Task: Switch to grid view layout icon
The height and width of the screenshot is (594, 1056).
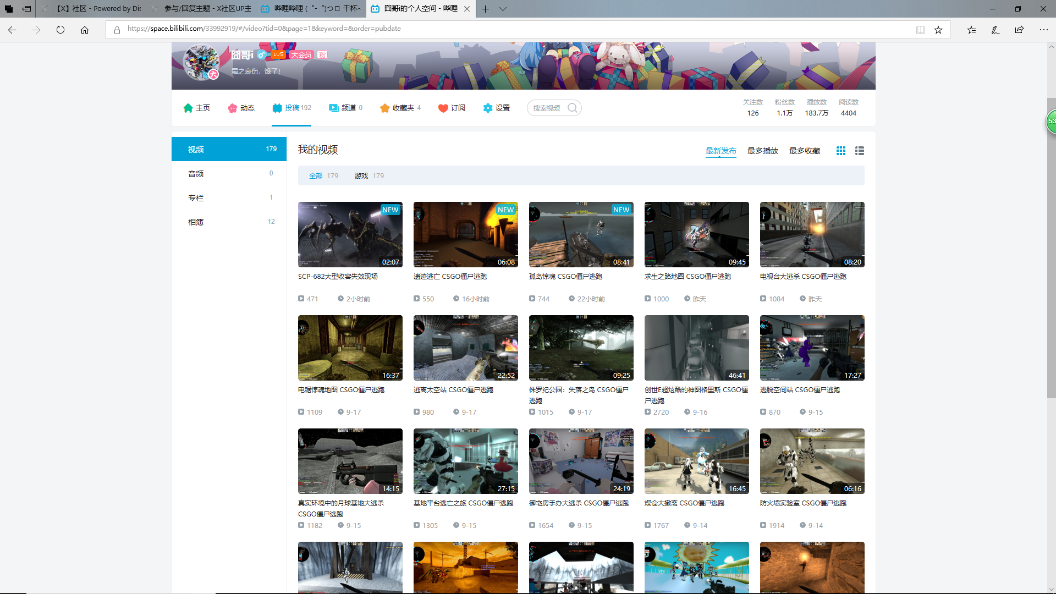Action: coord(840,151)
